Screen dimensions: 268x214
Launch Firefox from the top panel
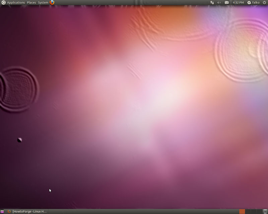[52, 2]
